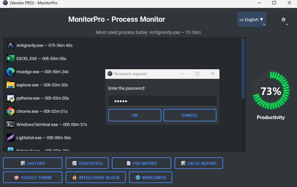Focus the password input field

tap(162, 101)
